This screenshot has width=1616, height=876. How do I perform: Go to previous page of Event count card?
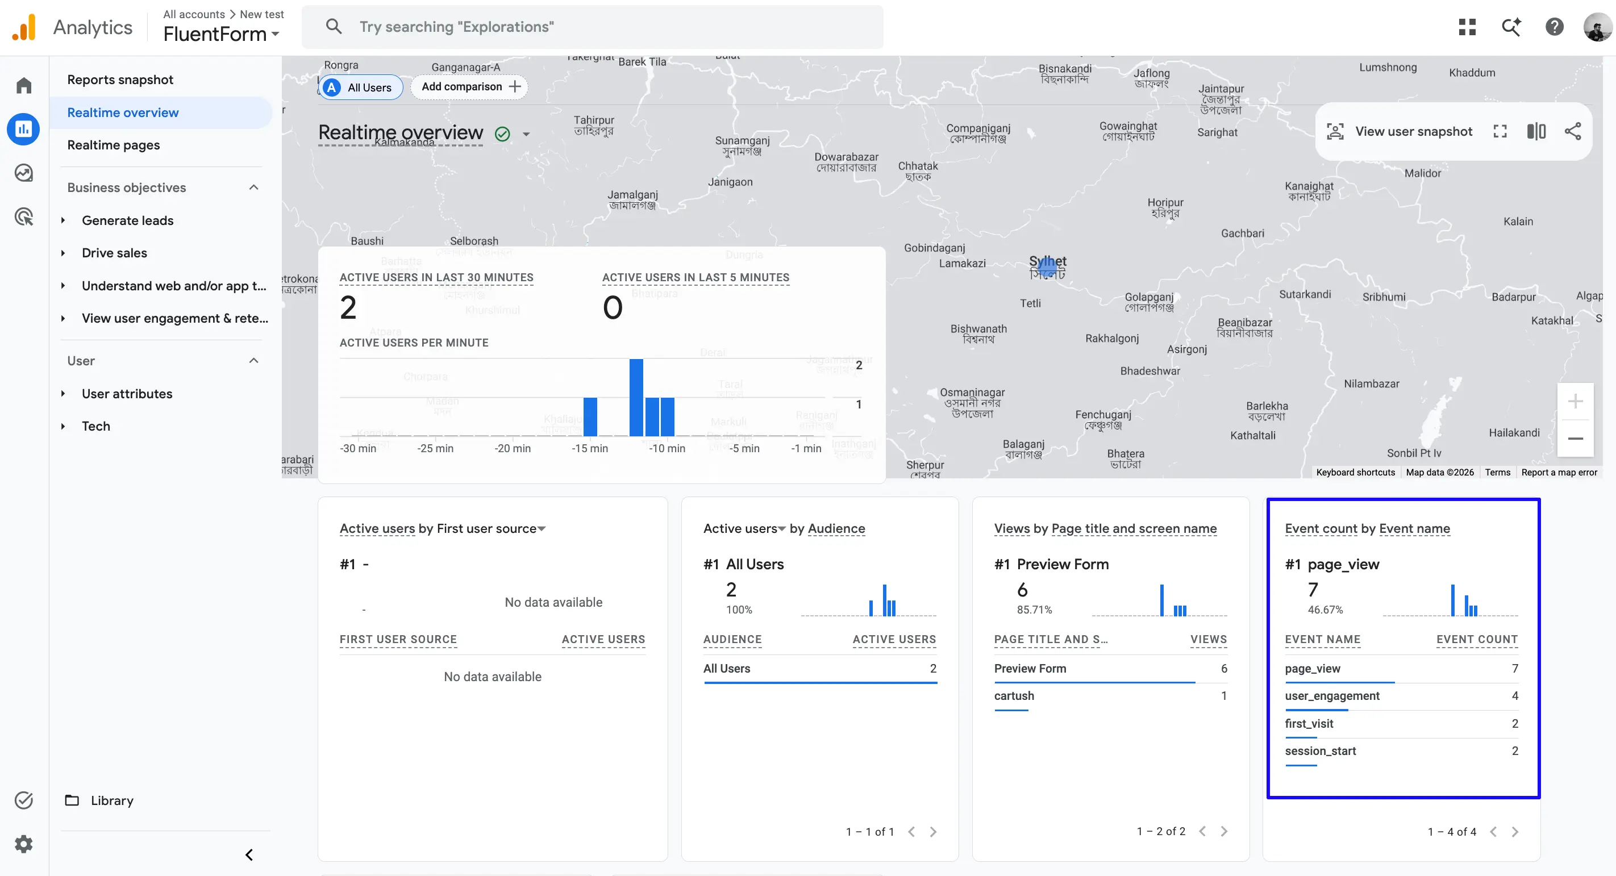click(1493, 832)
